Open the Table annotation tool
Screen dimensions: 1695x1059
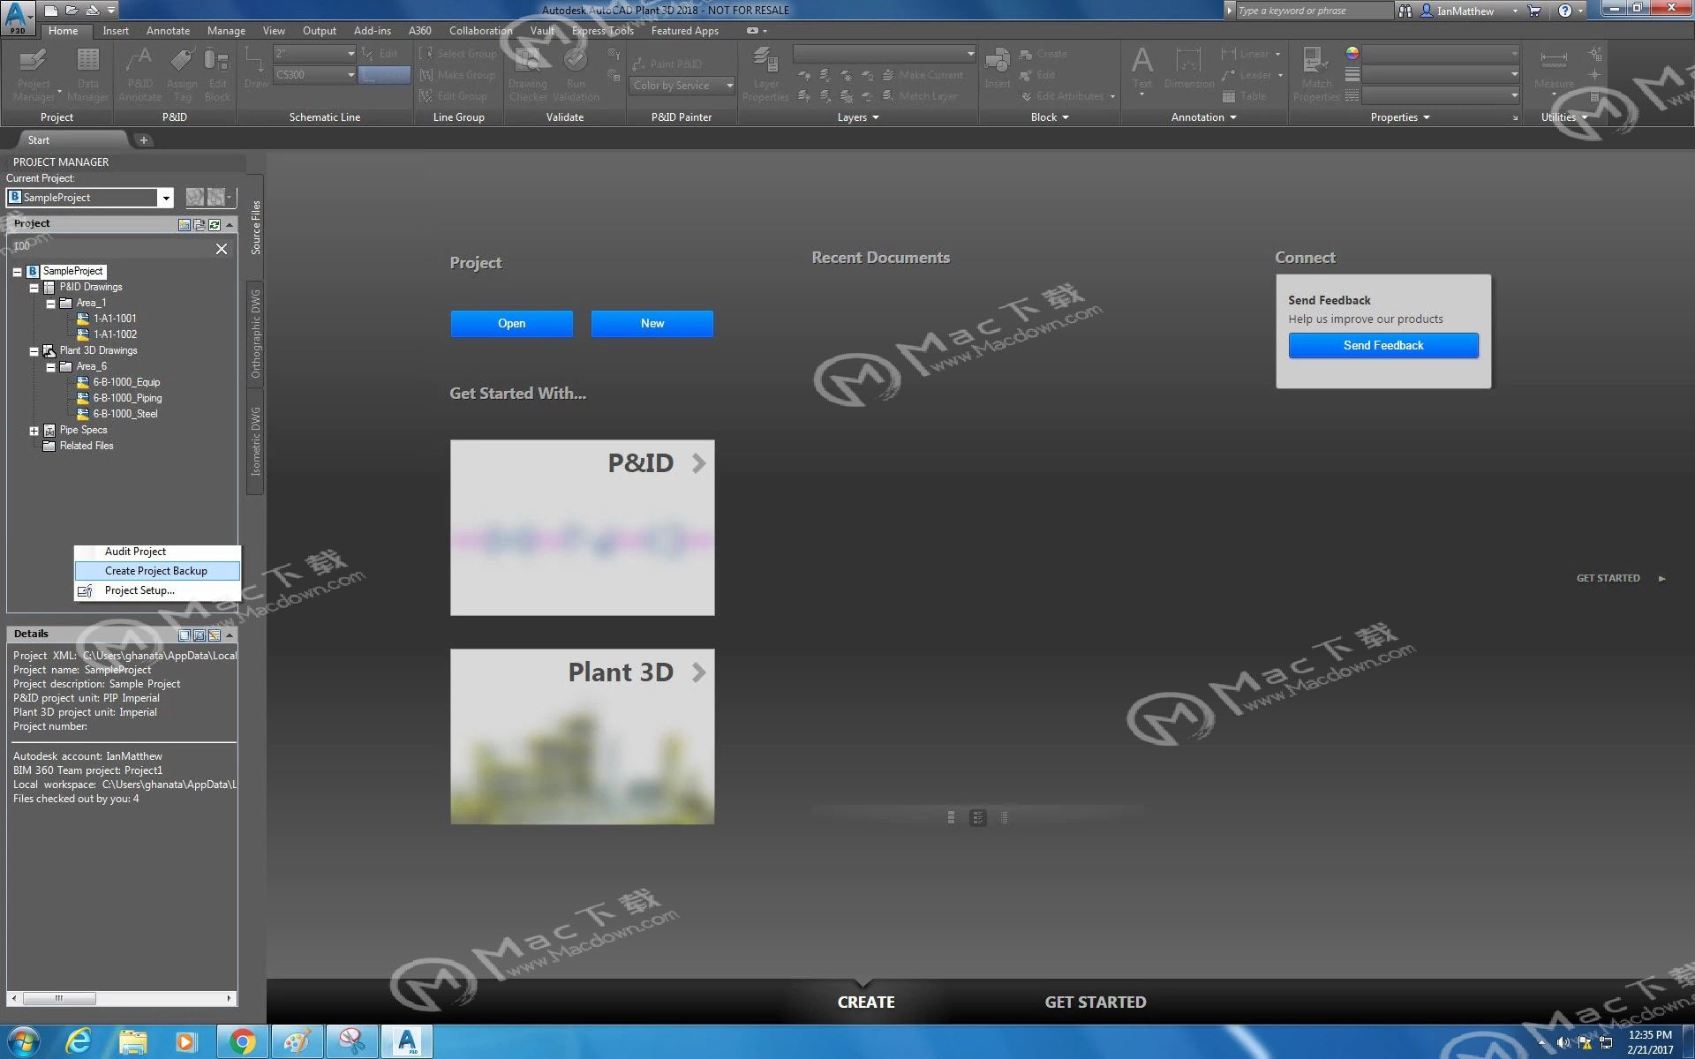click(1245, 96)
